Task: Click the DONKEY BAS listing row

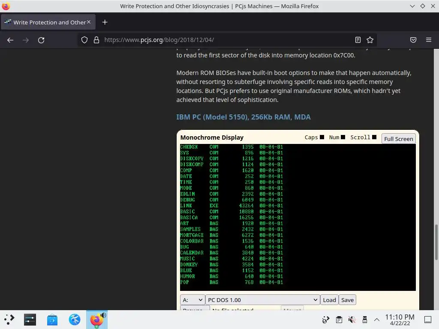Action: tap(232, 264)
